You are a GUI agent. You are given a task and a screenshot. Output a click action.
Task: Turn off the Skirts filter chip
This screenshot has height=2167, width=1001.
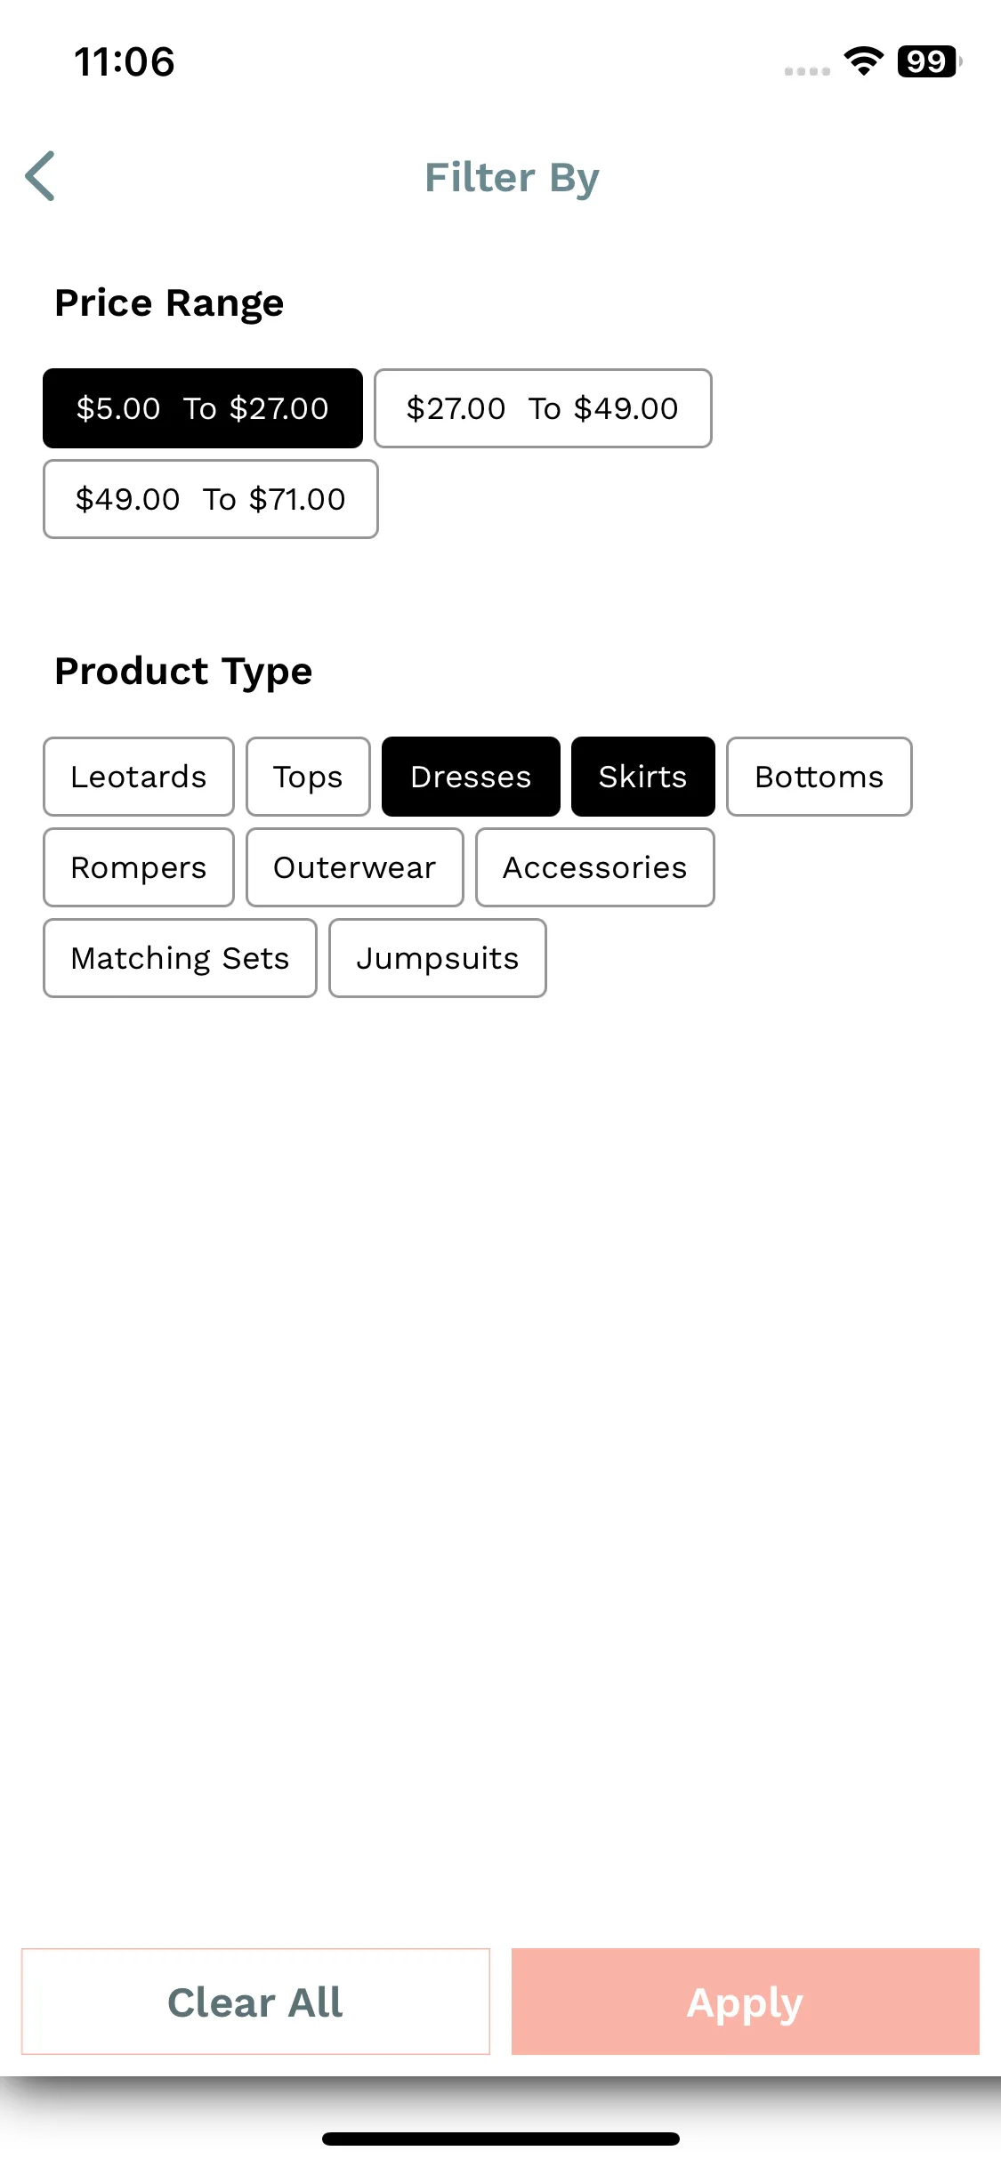643,777
